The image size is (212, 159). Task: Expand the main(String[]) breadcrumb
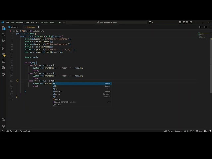[x=37, y=31]
